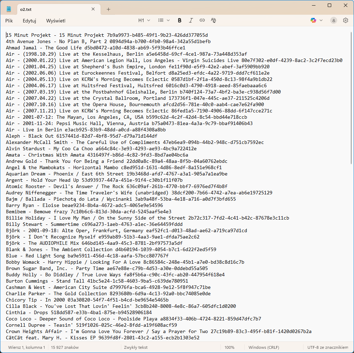Toggle bold formatting in the toolbar
354x353 pixels.
179,21
